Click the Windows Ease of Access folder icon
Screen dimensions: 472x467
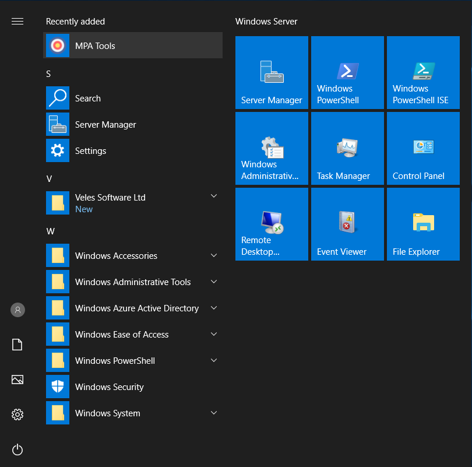point(58,334)
